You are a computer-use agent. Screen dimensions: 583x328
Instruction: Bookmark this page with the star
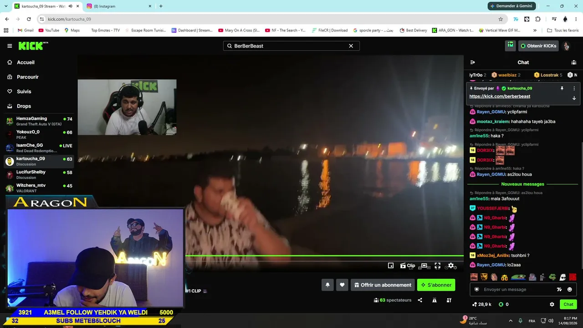[x=501, y=19]
